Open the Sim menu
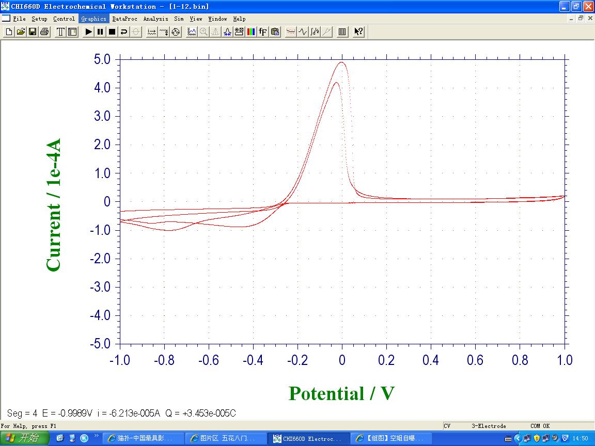This screenshot has height=446, width=595. click(179, 19)
